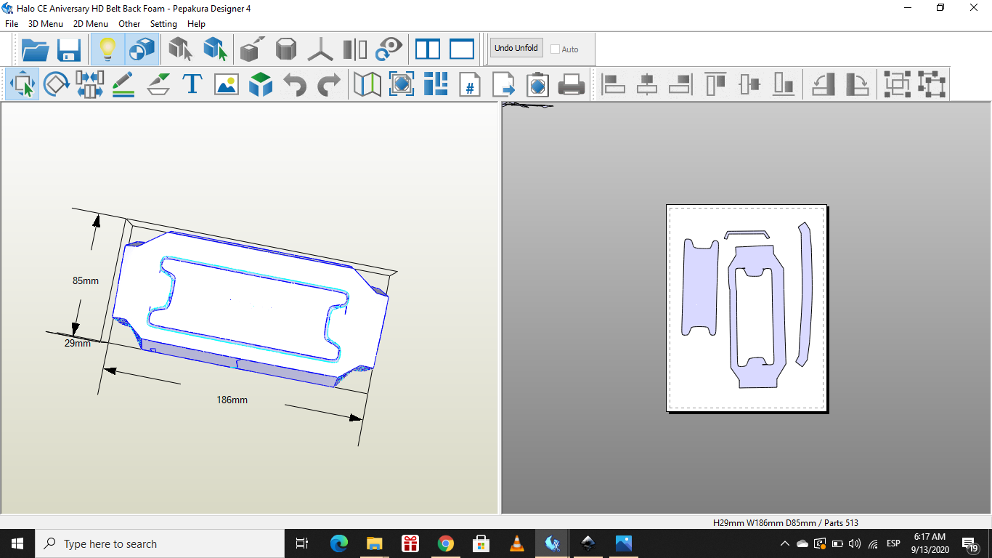992x558 pixels.
Task: Open the 2D Menu
Action: pyautogui.click(x=90, y=24)
